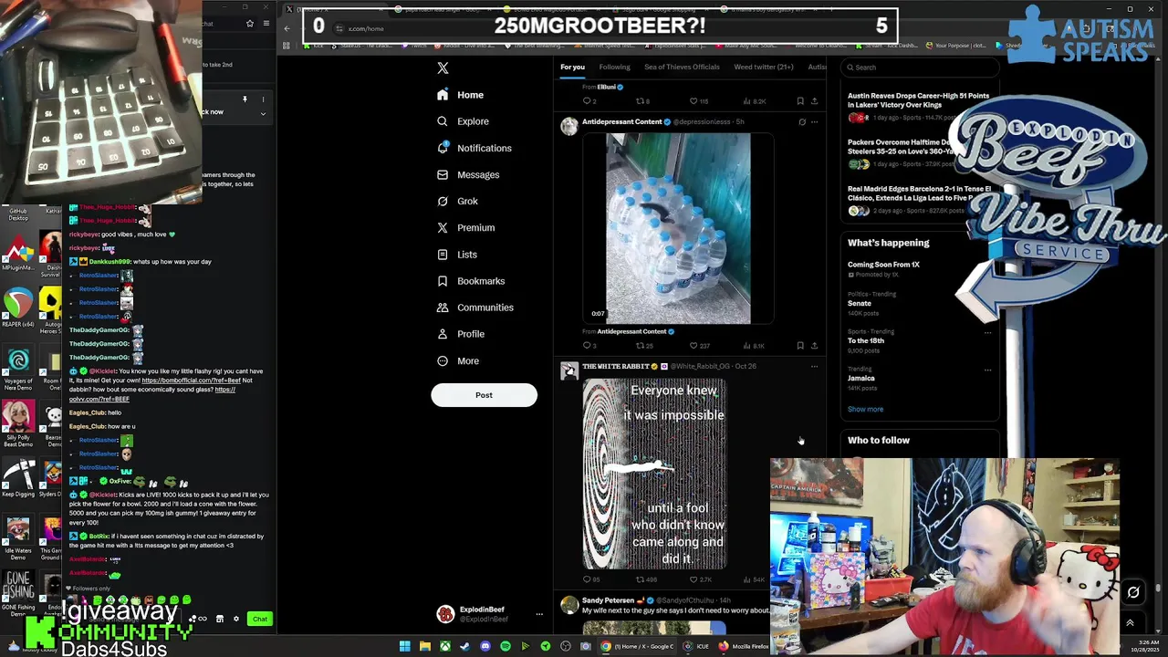The width and height of the screenshot is (1168, 657).
Task: Open Lists in X sidebar
Action: [x=457, y=255]
